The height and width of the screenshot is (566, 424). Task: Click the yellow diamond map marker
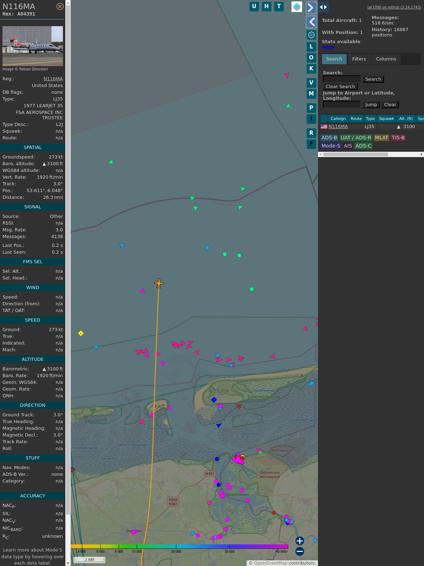click(81, 333)
